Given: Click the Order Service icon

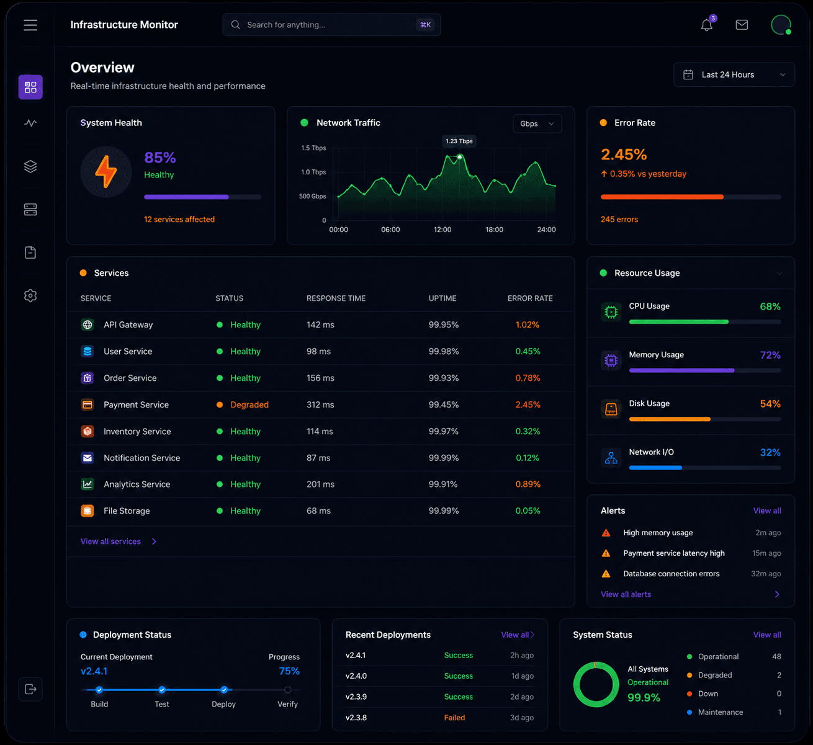Looking at the screenshot, I should point(88,378).
